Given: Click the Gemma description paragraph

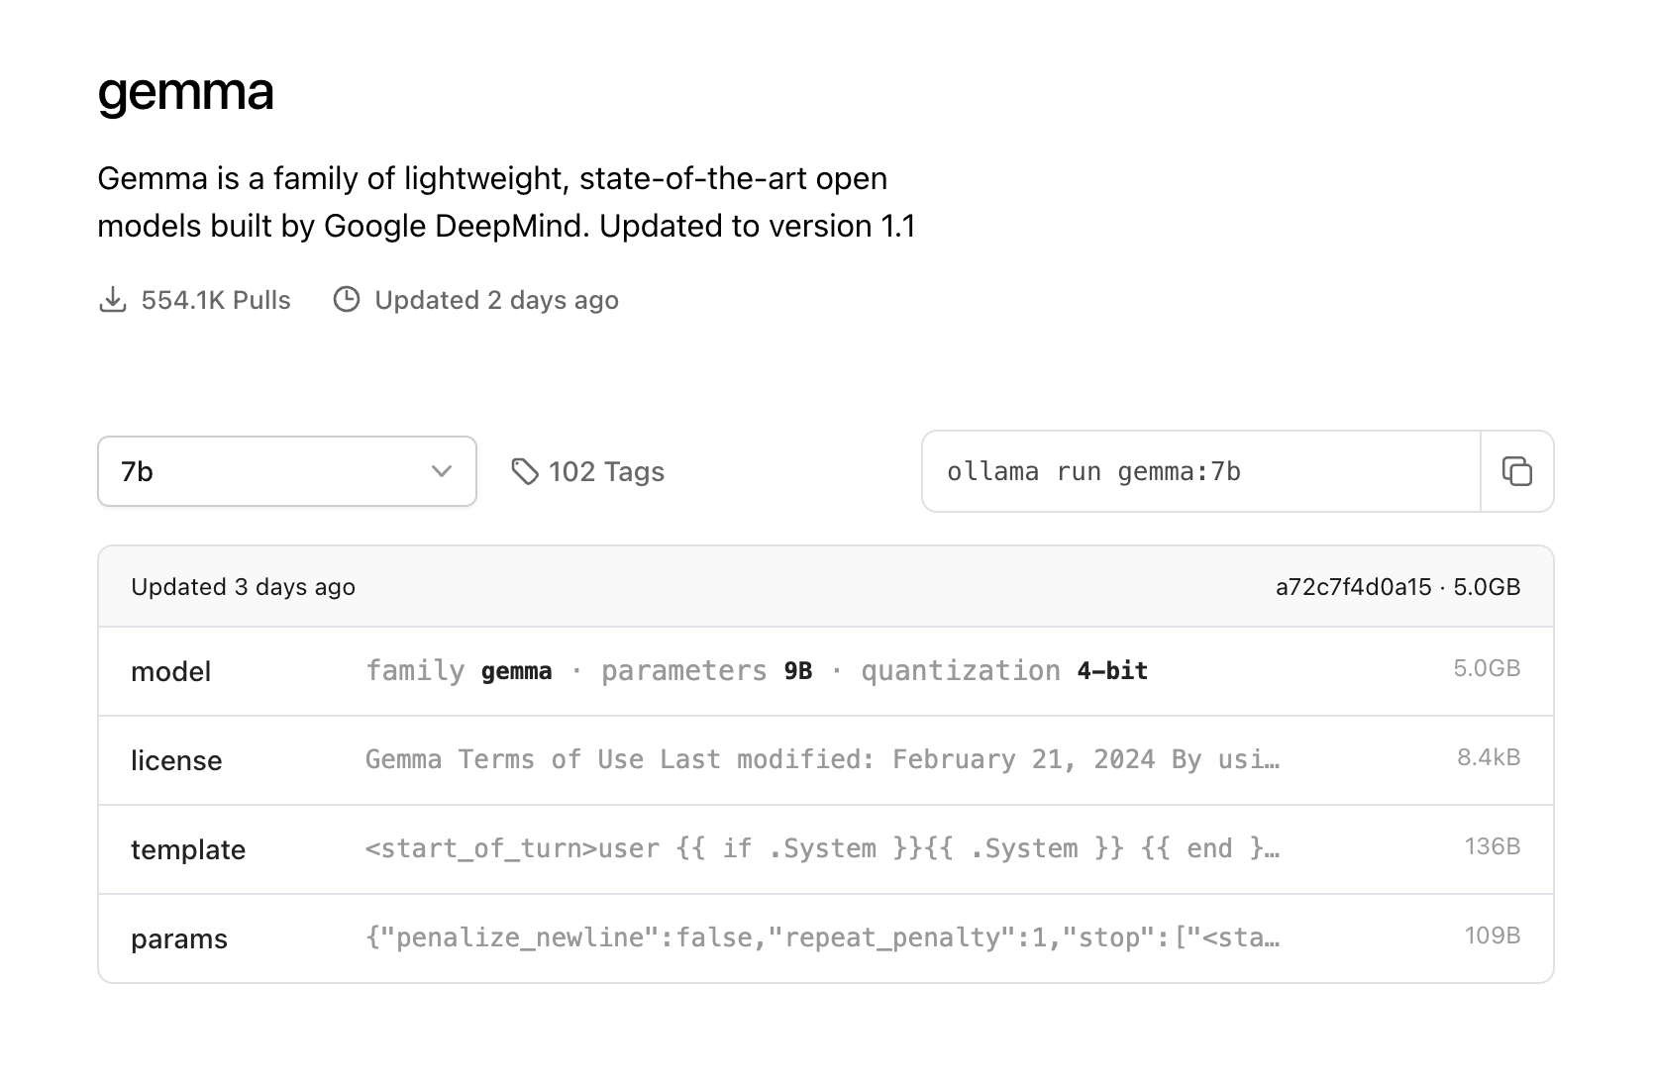Looking at the screenshot, I should (506, 202).
